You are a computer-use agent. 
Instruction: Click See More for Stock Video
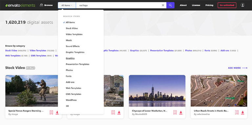click(238, 68)
